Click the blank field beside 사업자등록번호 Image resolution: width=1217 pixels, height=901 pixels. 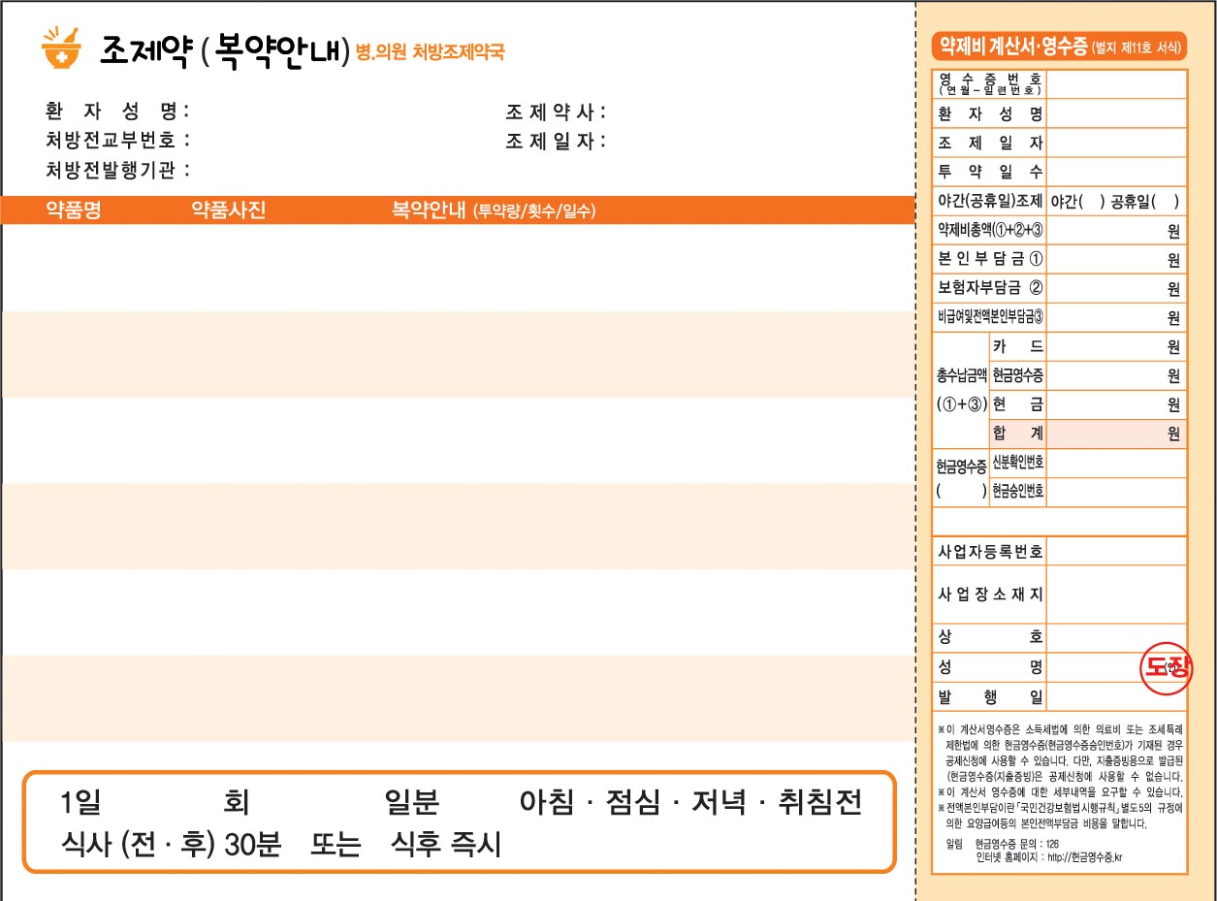1116,551
